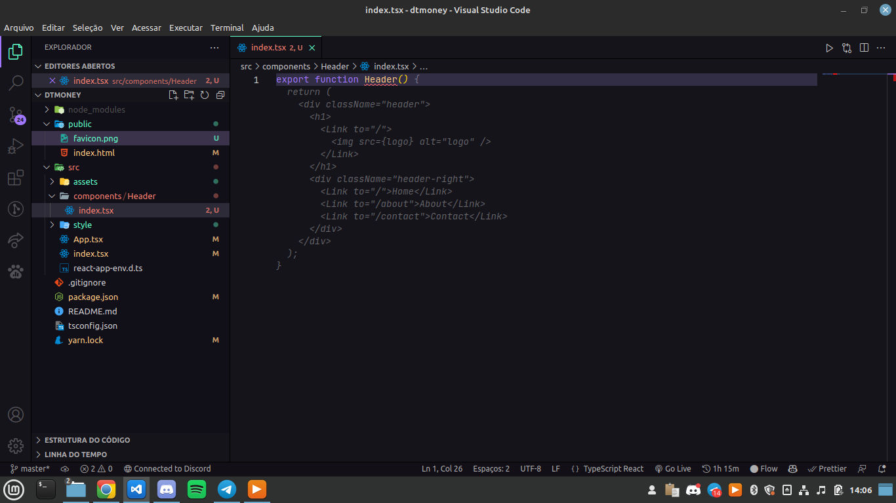Expand the style folder
The width and height of the screenshot is (896, 503).
pyautogui.click(x=131, y=225)
